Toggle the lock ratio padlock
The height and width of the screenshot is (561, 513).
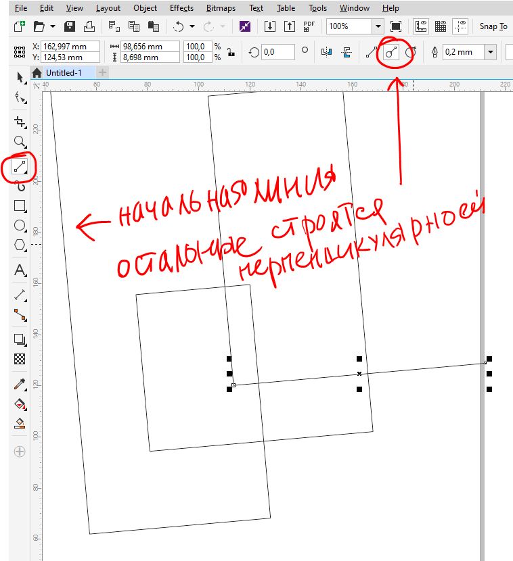231,52
